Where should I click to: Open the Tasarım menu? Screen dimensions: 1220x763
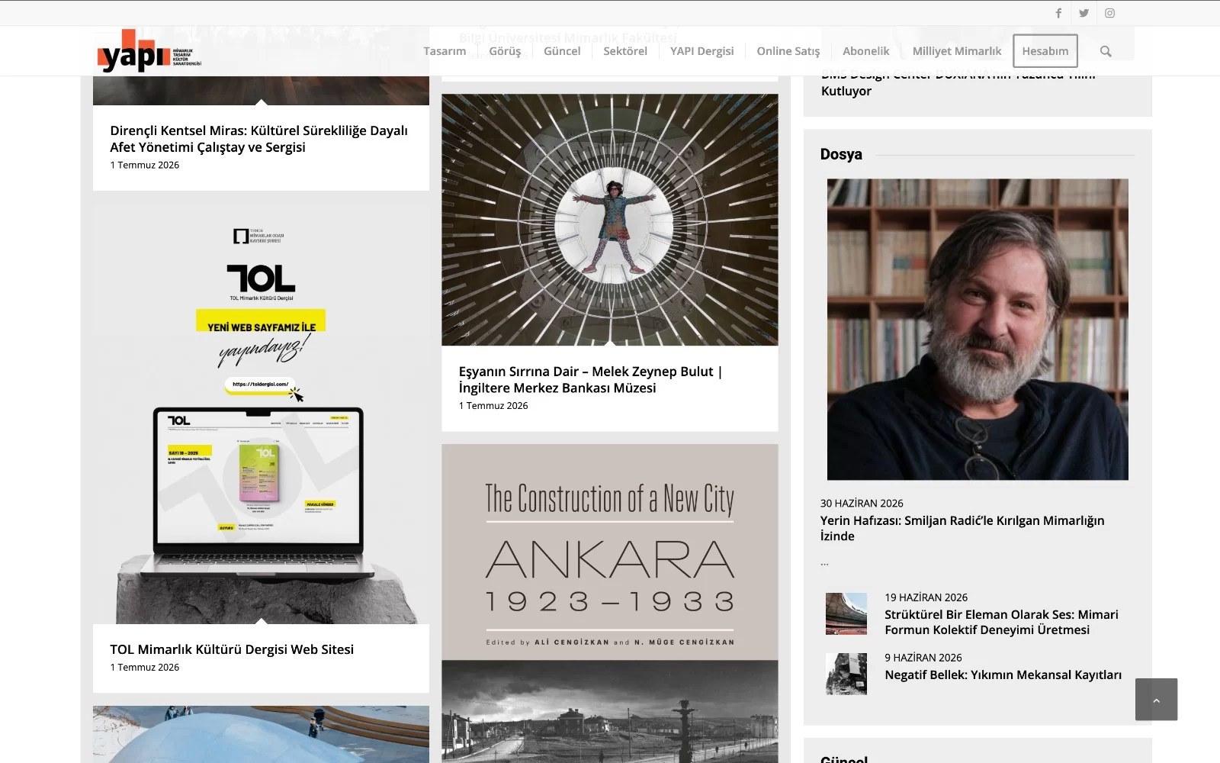point(445,51)
